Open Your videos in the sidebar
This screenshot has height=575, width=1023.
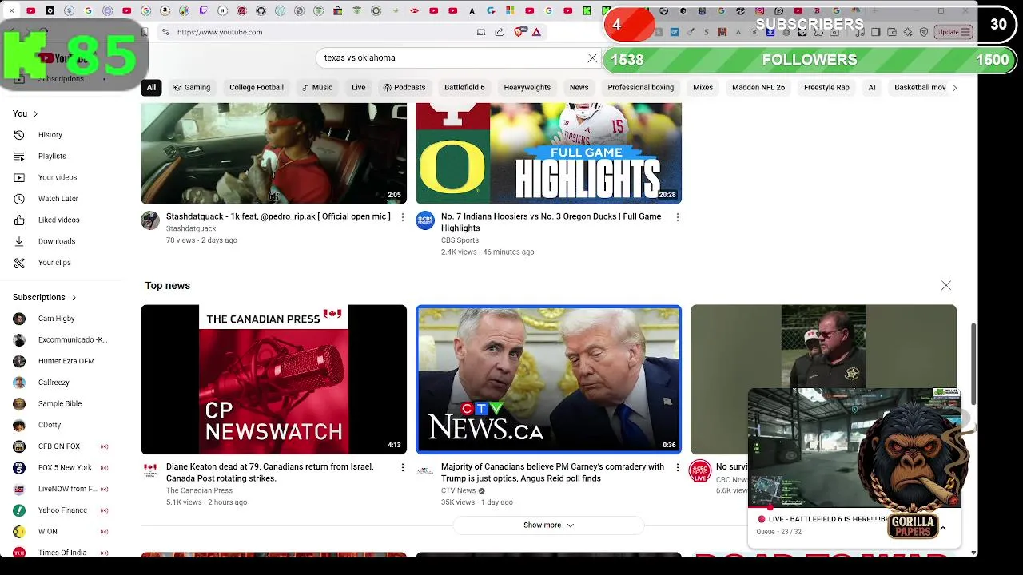click(58, 177)
